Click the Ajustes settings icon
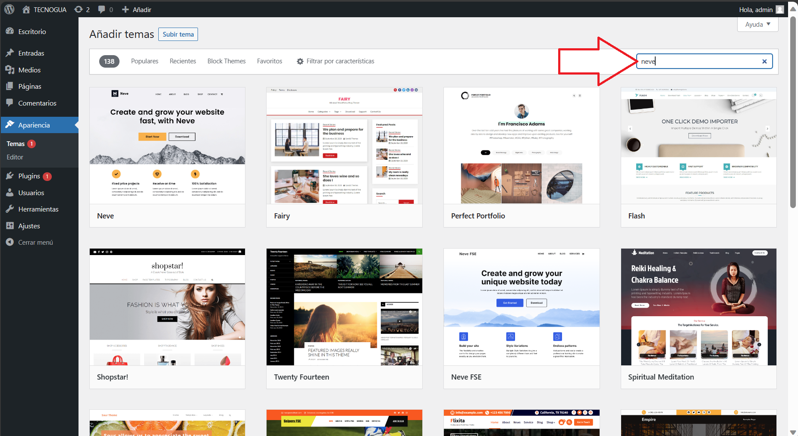This screenshot has height=436, width=798. click(x=9, y=226)
